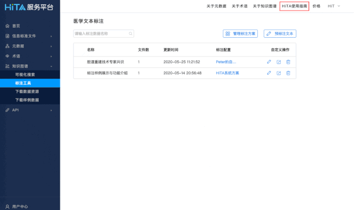This screenshot has height=210, width=354.
Task: Open 价格 in top navigation
Action: click(x=316, y=6)
